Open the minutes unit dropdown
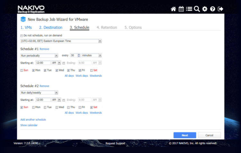The width and height of the screenshot is (241, 153). 92,55
